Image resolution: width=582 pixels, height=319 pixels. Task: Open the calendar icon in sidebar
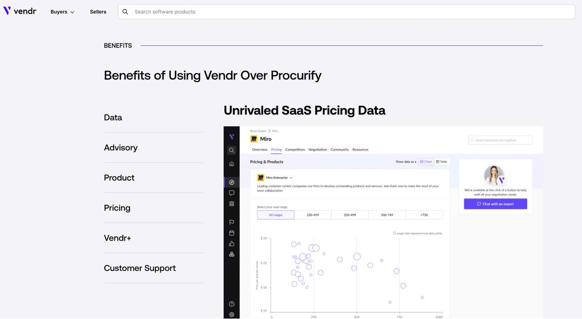coord(232,233)
